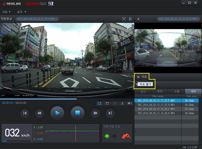
Task: Close the viewer window
Action: tap(195, 3)
